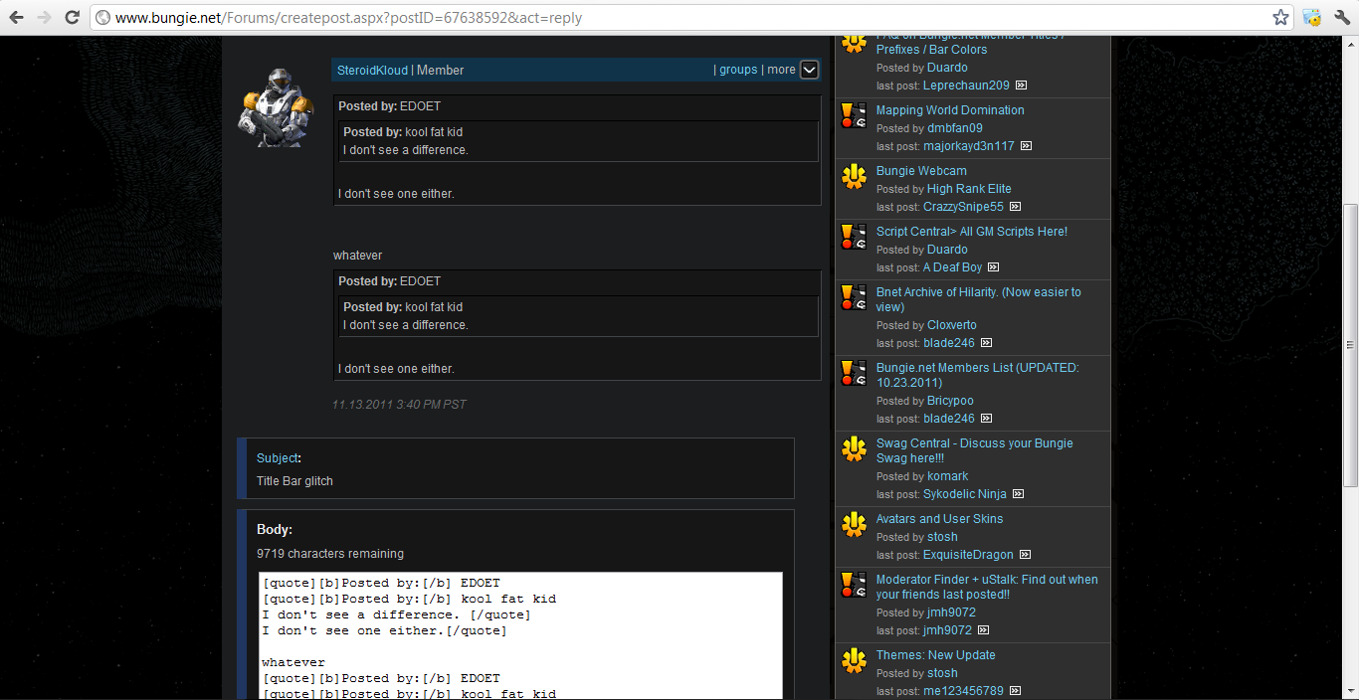Click the '9719 characters remaining' text
The image size is (1359, 700).
click(x=330, y=554)
